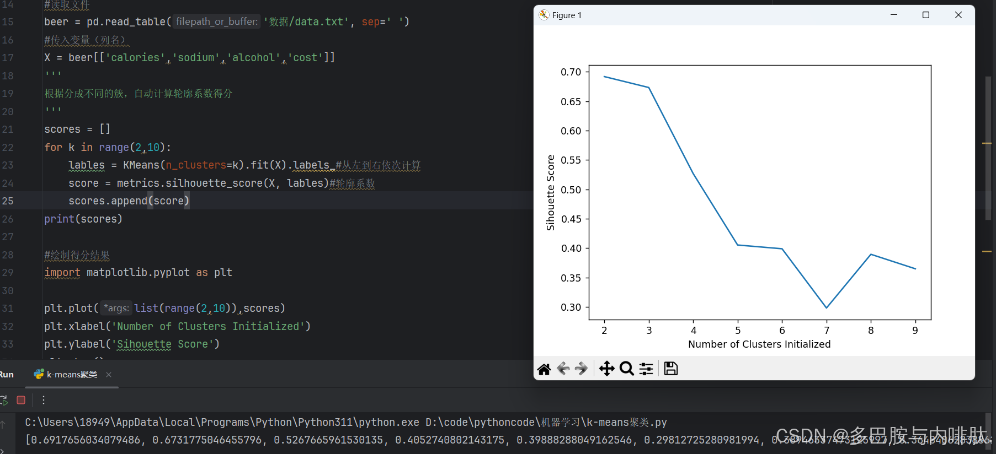Click 'pd.read_table' in line 15
The height and width of the screenshot is (454, 996).
[126, 21]
